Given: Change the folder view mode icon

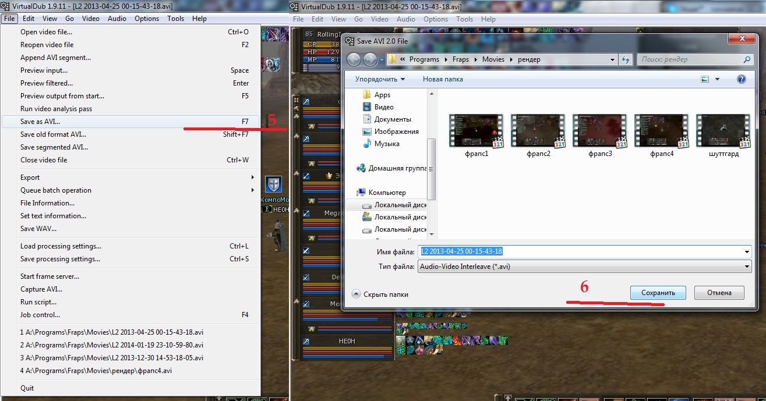Looking at the screenshot, I should click(x=705, y=79).
